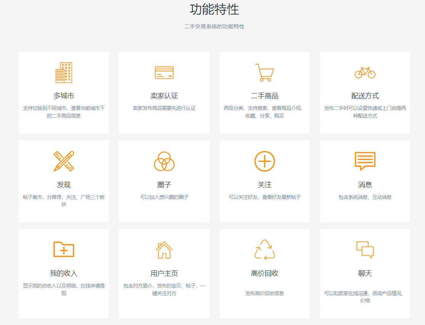The width and height of the screenshot is (425, 325).
Task: Click the 功能特性 page title
Action: coord(214,10)
